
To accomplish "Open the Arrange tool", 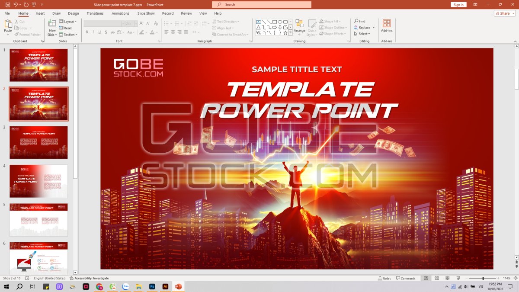I will [299, 27].
